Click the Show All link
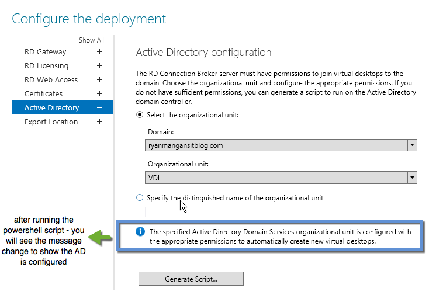The image size is (429, 302). [91, 40]
